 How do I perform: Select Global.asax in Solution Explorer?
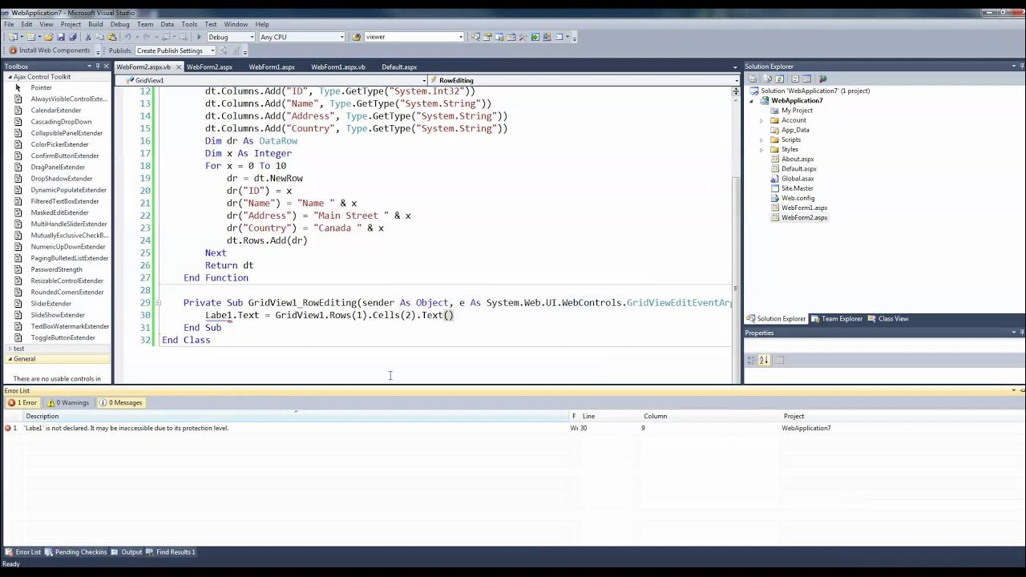797,179
